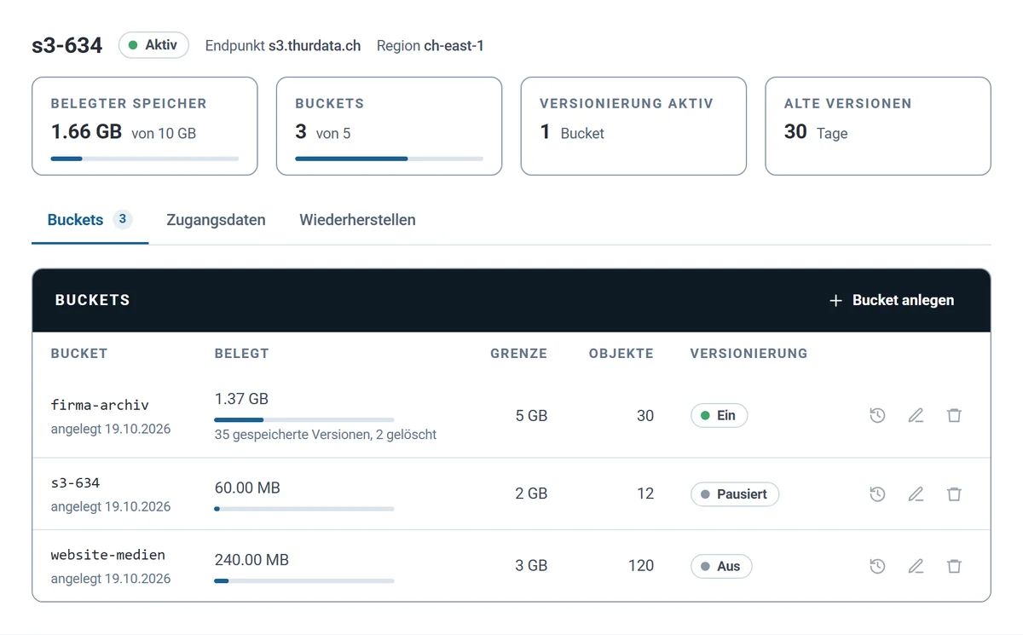
Task: Edit the website-medien bucket
Action: pyautogui.click(x=916, y=566)
